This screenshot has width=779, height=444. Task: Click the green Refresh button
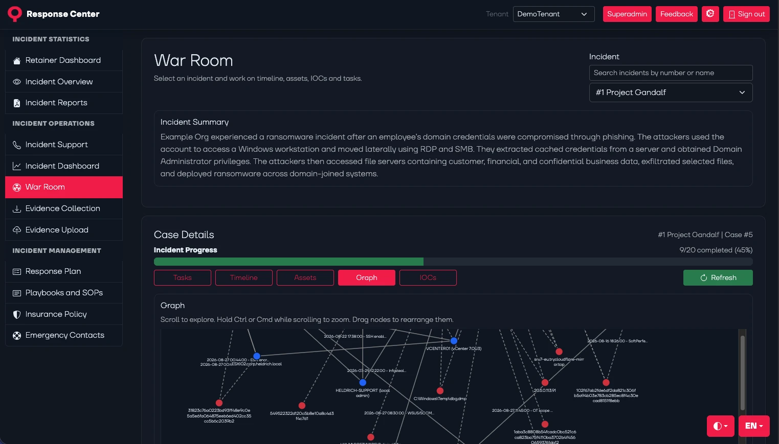click(x=718, y=277)
